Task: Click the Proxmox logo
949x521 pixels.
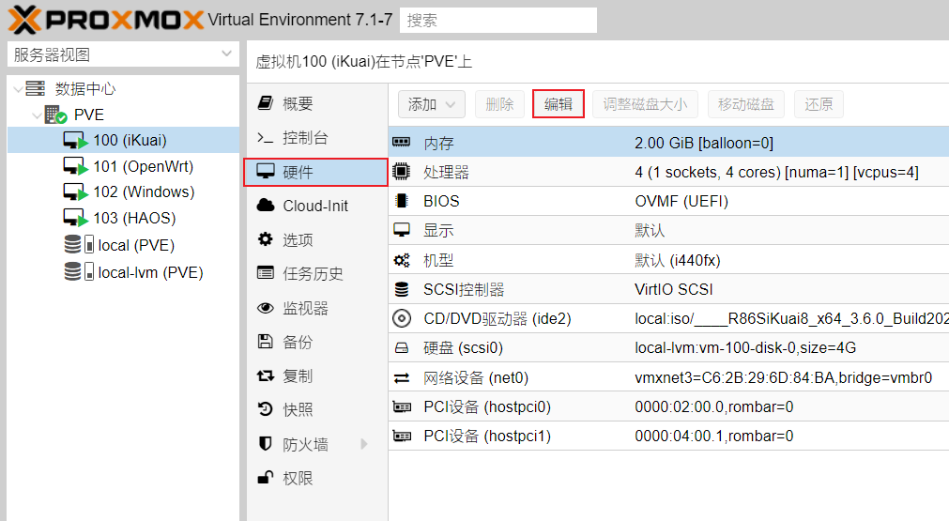Action: coord(106,20)
